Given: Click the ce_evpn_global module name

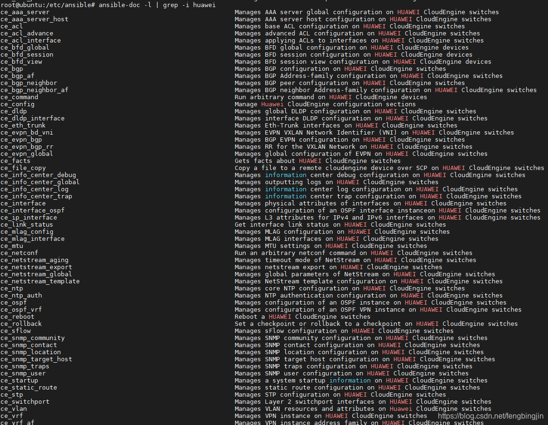Looking at the screenshot, I should [27, 153].
